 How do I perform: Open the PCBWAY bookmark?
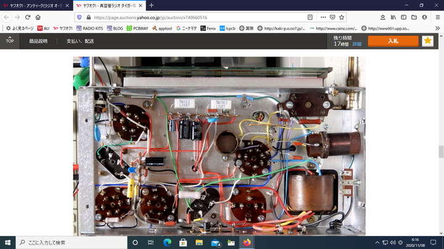tap(138, 28)
